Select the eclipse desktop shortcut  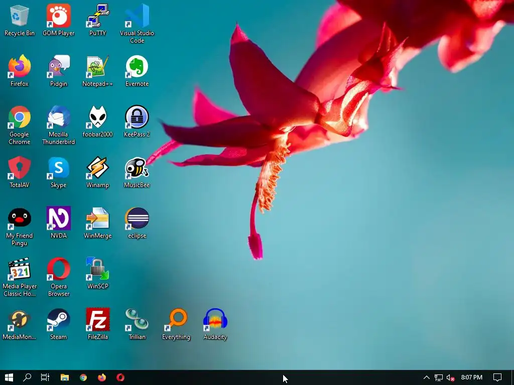click(x=137, y=223)
